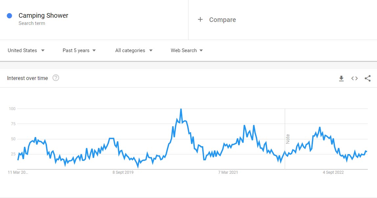Click the 7 Mar 2021 date label
Screen dimensions: 377x198
[228, 172]
